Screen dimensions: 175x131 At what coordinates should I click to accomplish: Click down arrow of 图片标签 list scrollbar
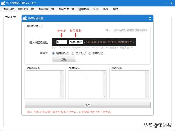[x=104, y=96]
